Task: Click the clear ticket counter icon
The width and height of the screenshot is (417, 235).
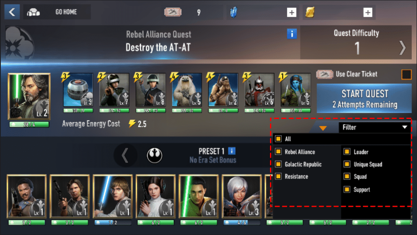Action: click(173, 12)
